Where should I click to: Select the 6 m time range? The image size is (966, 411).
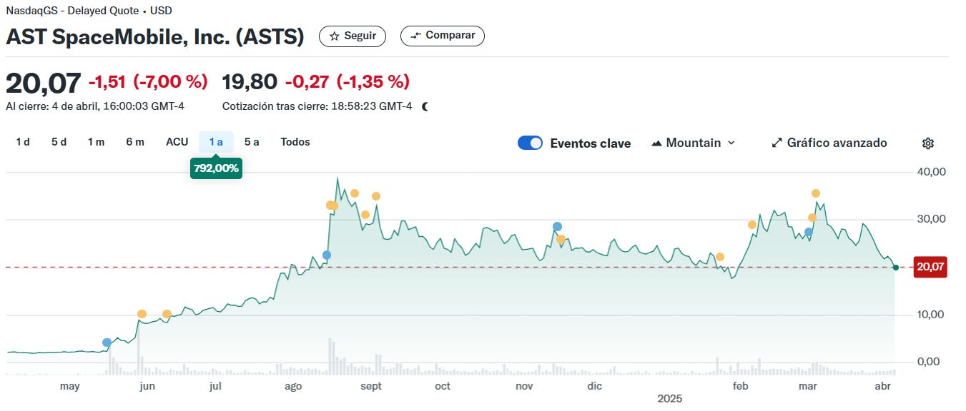(x=135, y=142)
